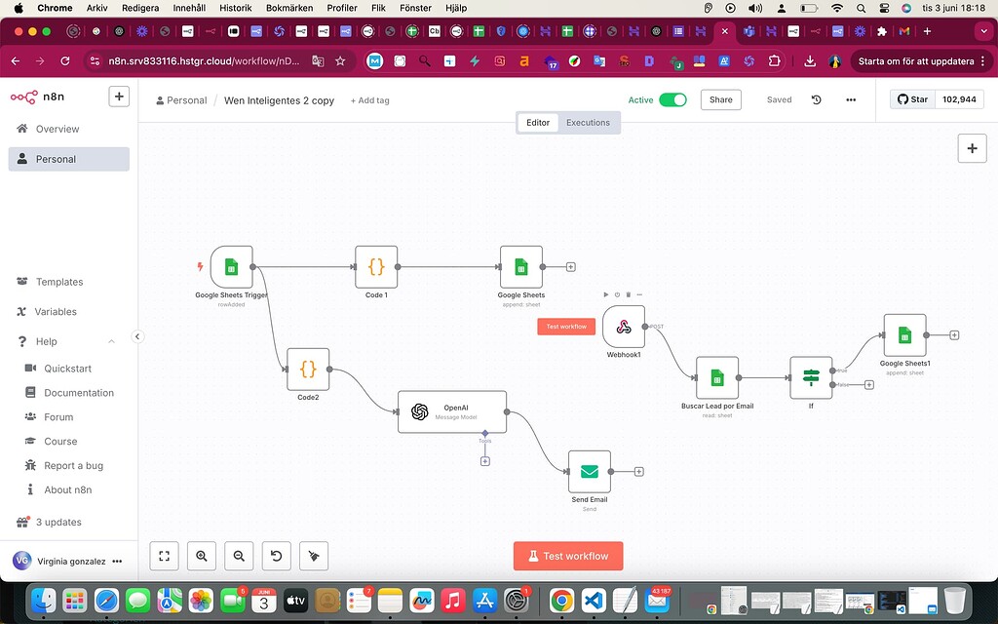998x624 pixels.
Task: Tidy up the workflow layout
Action: click(x=313, y=556)
